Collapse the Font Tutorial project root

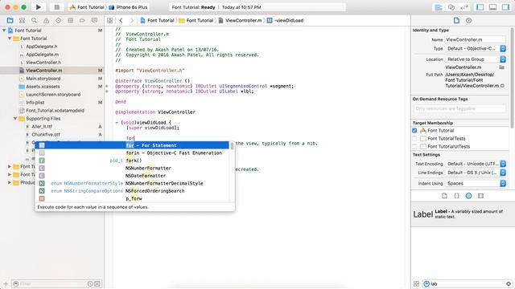pyautogui.click(x=4, y=31)
